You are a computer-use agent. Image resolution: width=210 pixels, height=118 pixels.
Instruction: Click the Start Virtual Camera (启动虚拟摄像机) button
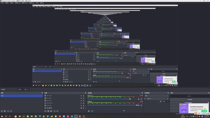point(188,103)
